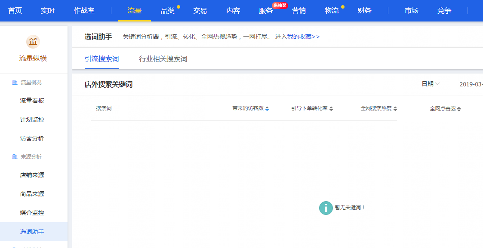Image resolution: width=483 pixels, height=248 pixels.
Task: Open the 实时 top menu
Action: [x=48, y=11]
